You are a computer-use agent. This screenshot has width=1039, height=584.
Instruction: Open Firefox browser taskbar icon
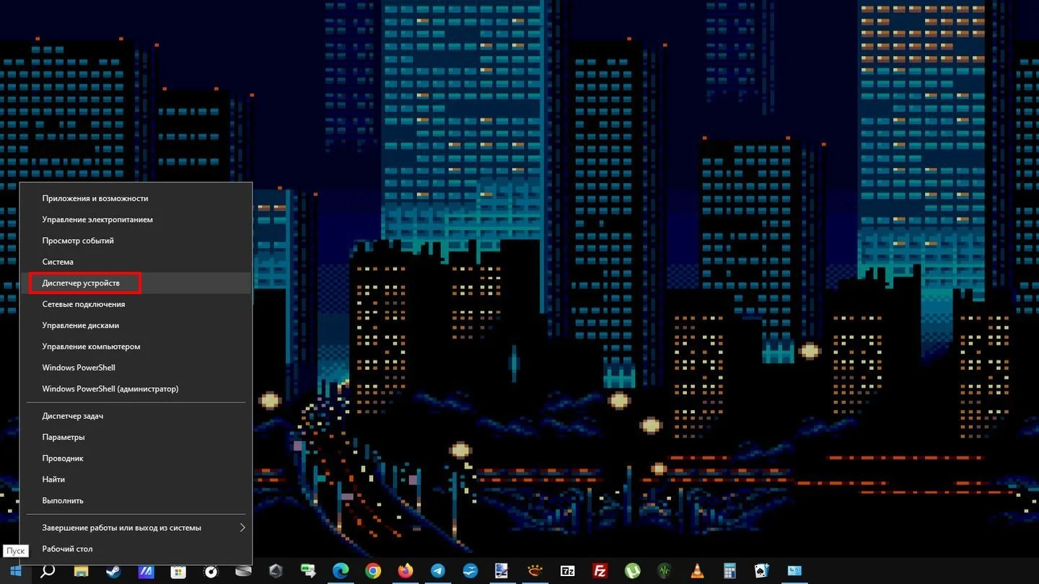pos(405,571)
